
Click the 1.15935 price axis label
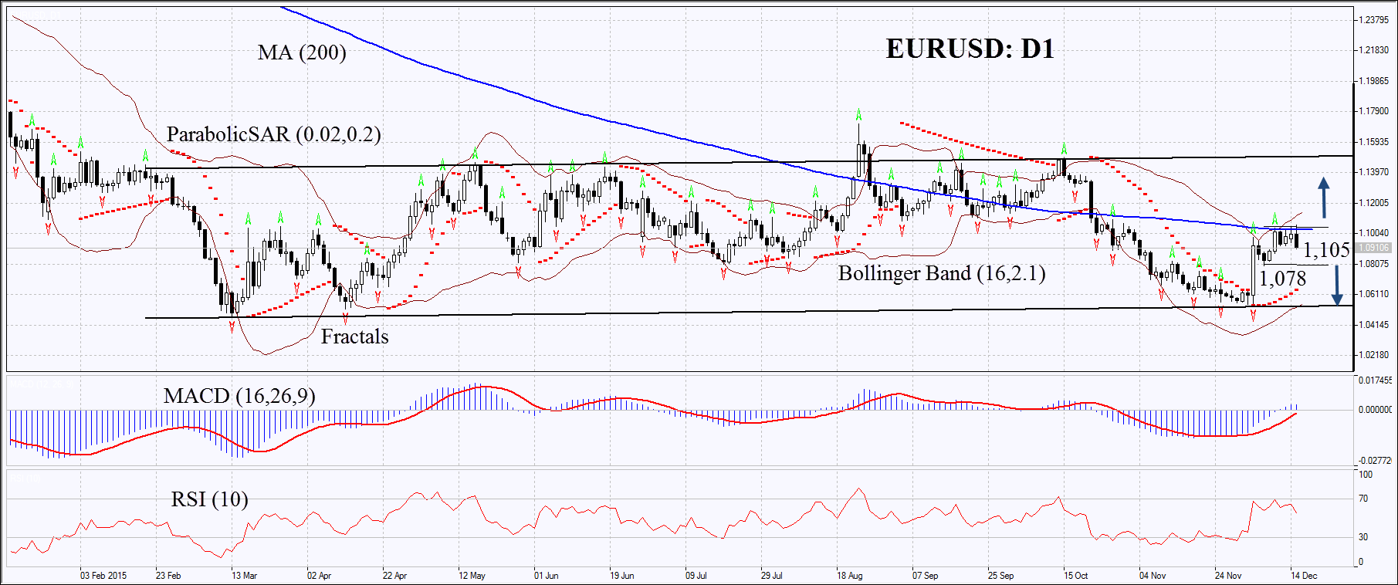1374,142
